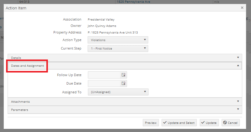Cancel the action item changes

pos(230,123)
